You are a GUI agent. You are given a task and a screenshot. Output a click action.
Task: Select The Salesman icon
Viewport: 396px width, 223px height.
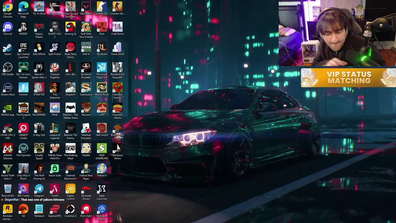point(55,90)
